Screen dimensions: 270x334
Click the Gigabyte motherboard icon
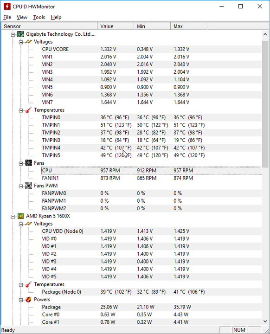coord(21,34)
